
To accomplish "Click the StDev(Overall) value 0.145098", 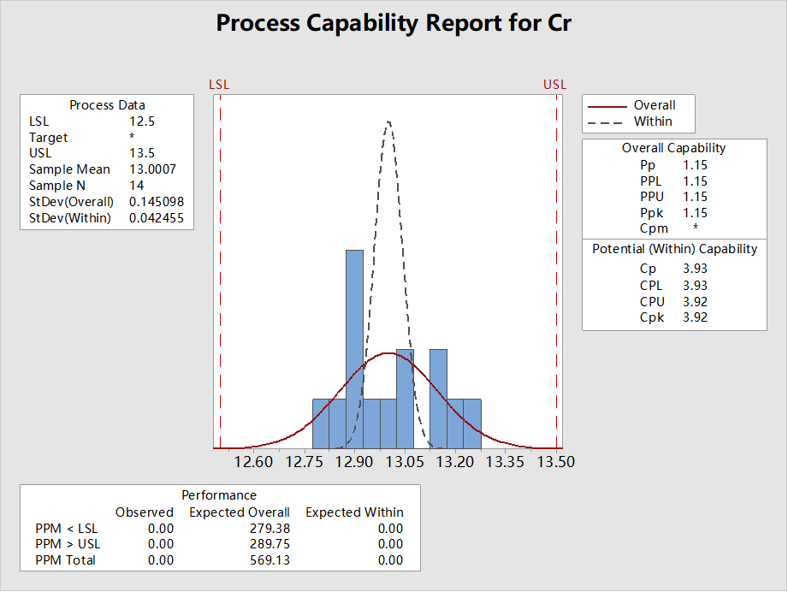I will tap(157, 202).
